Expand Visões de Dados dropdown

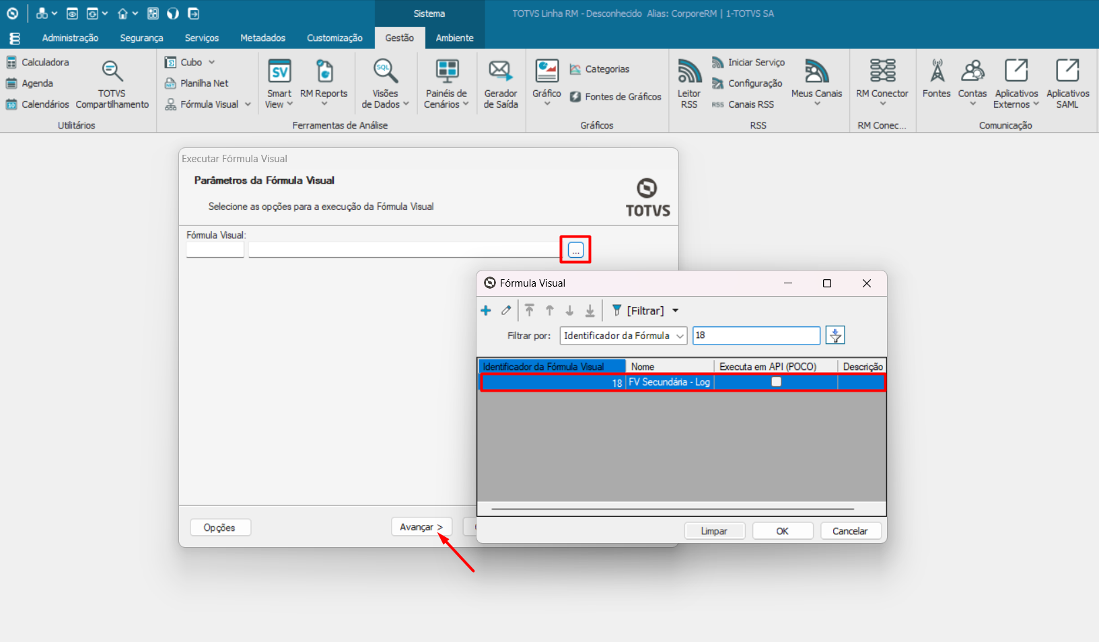coord(406,104)
